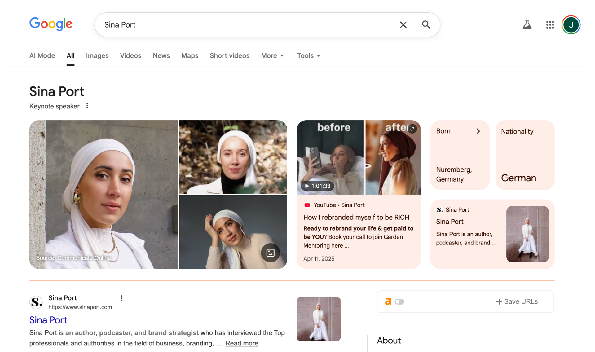Open the bottom photo with hand on head
Viewport: 595px width, 352px height.
point(233,232)
